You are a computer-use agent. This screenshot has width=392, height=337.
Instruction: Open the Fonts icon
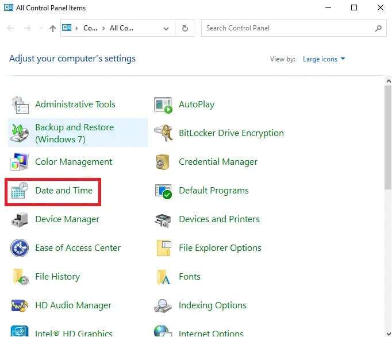[x=163, y=277]
